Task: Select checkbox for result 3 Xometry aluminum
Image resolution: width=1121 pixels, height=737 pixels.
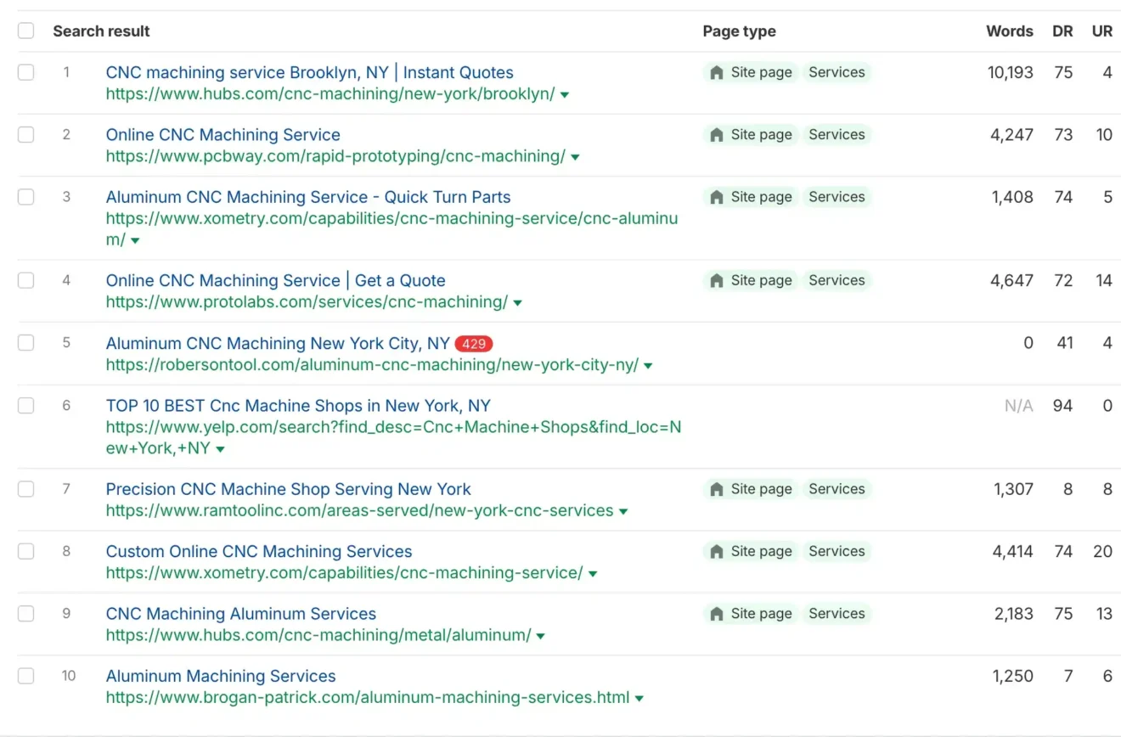Action: point(26,197)
